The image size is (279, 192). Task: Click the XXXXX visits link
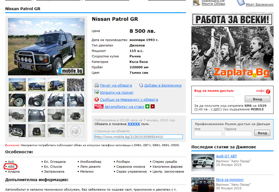134,124
